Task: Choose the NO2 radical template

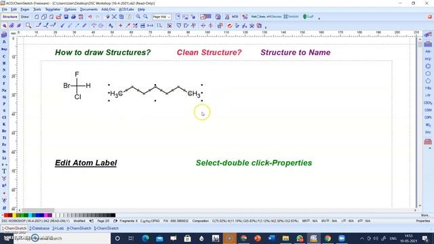Action: pyautogui.click(x=428, y=125)
